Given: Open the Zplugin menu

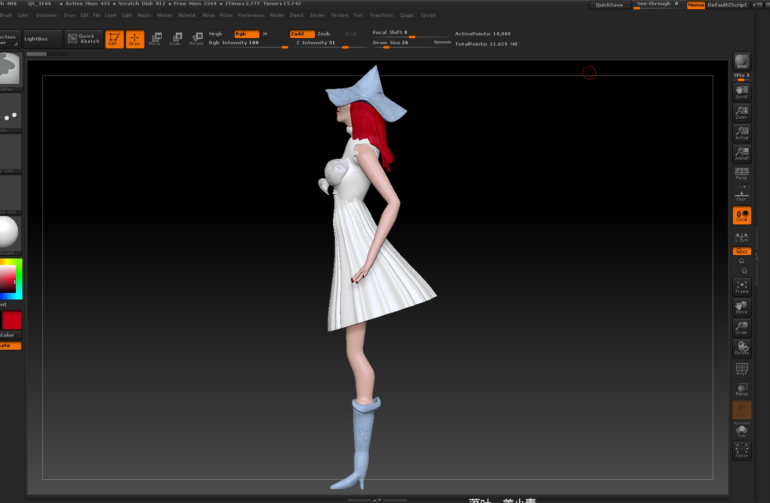Looking at the screenshot, I should pyautogui.click(x=406, y=15).
